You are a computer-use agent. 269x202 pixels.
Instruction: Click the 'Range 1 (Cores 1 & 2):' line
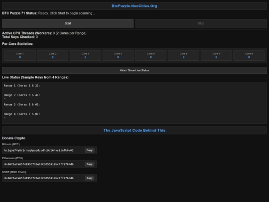22,86
